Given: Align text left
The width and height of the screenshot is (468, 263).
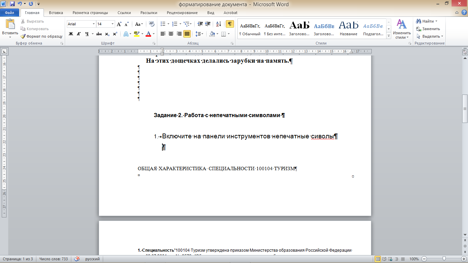Looking at the screenshot, I should click(x=163, y=34).
